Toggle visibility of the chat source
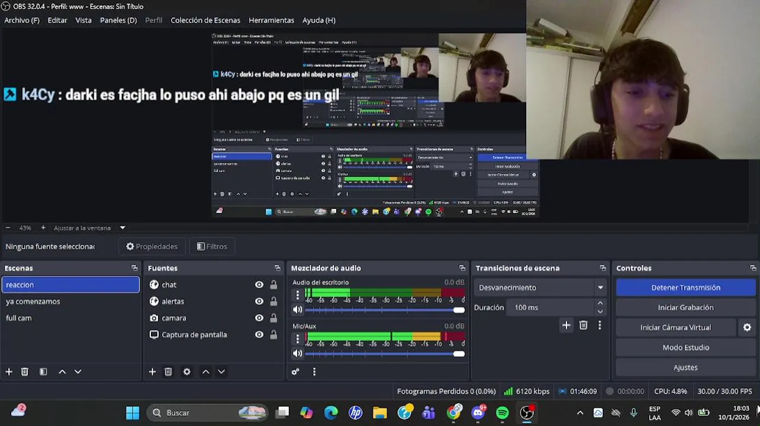This screenshot has height=426, width=760. point(259,285)
